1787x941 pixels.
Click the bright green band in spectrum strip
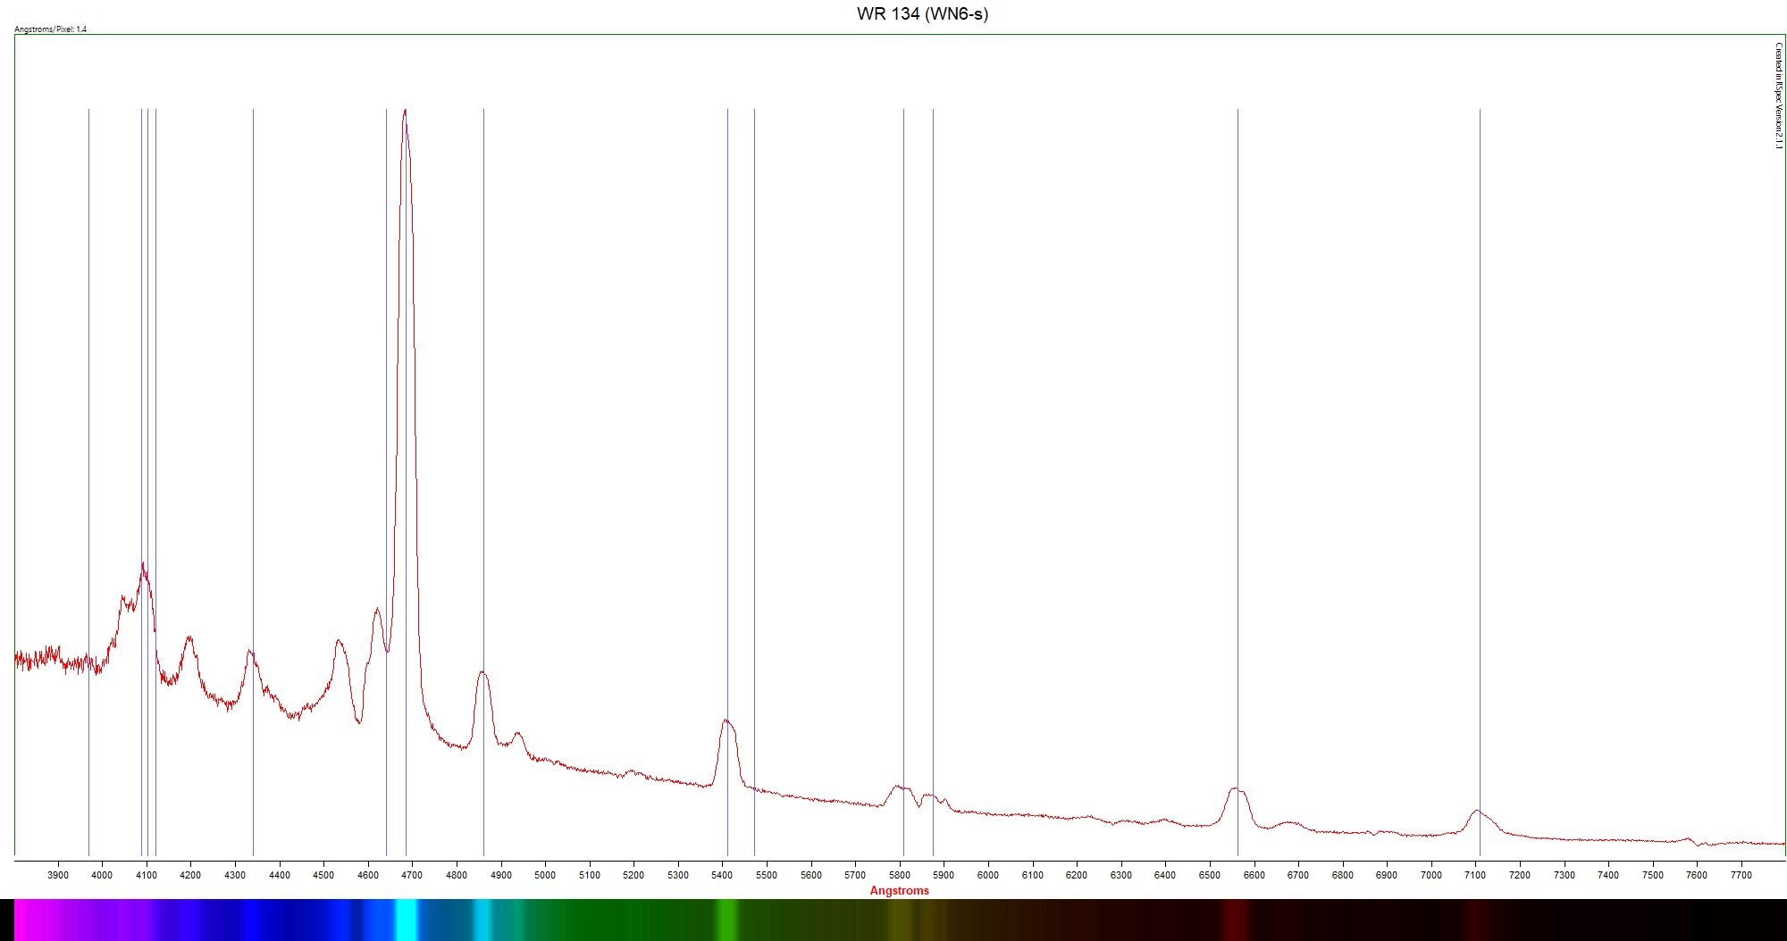click(x=726, y=920)
